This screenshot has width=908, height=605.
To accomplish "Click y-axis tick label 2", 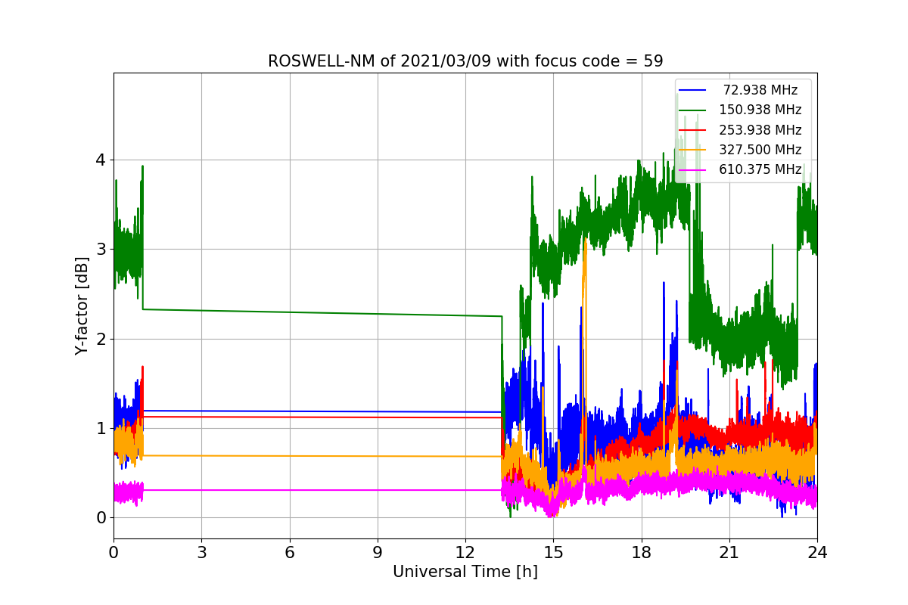I will pyautogui.click(x=100, y=339).
